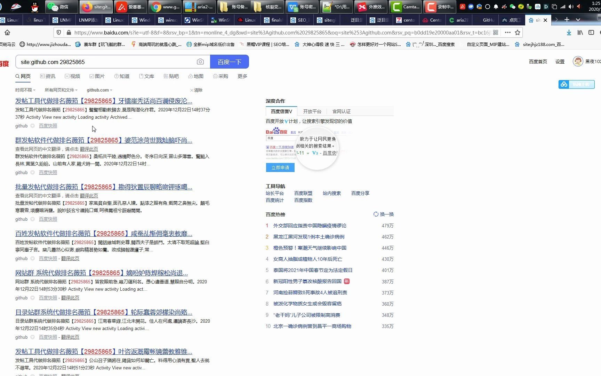Switch to aria2 browser tab
Screen dimensions: 601x376
459,20
